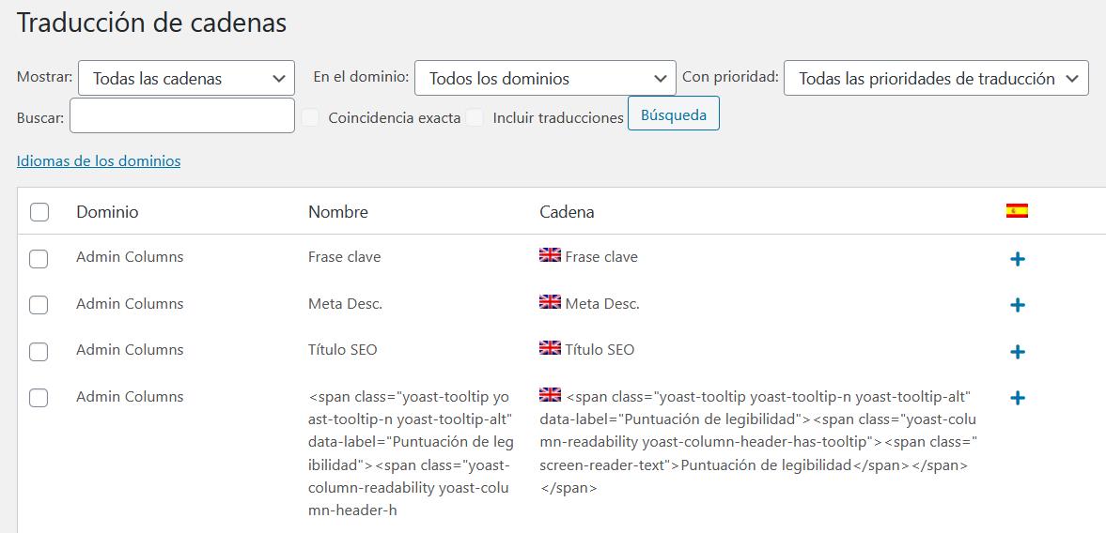1106x533 pixels.
Task: Click UK flag beside Frase clave string
Action: [550, 255]
